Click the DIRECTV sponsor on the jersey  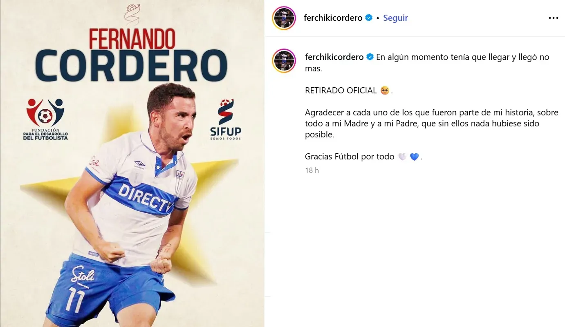pos(146,198)
